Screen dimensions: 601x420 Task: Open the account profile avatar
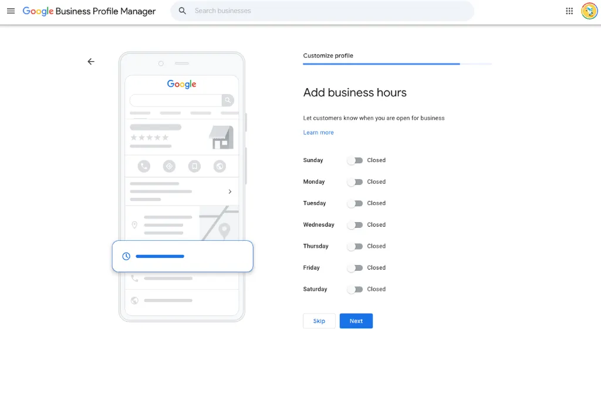[x=589, y=11]
